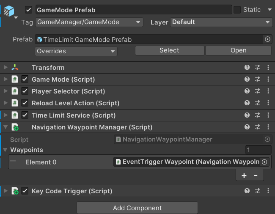Open presets for Key Code Trigger
Viewport: 275px width, 214px height.
[258, 191]
